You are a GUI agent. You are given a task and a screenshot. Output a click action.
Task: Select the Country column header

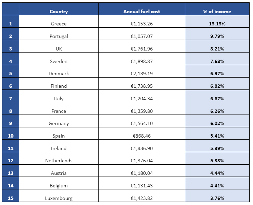tap(59, 9)
